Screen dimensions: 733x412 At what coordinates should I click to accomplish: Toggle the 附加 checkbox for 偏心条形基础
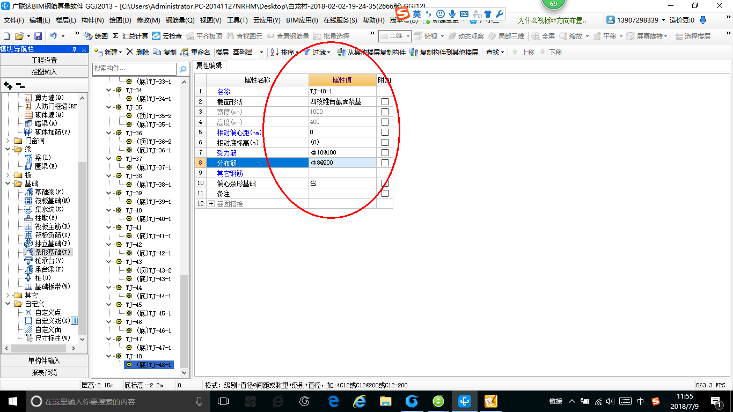[x=385, y=183]
